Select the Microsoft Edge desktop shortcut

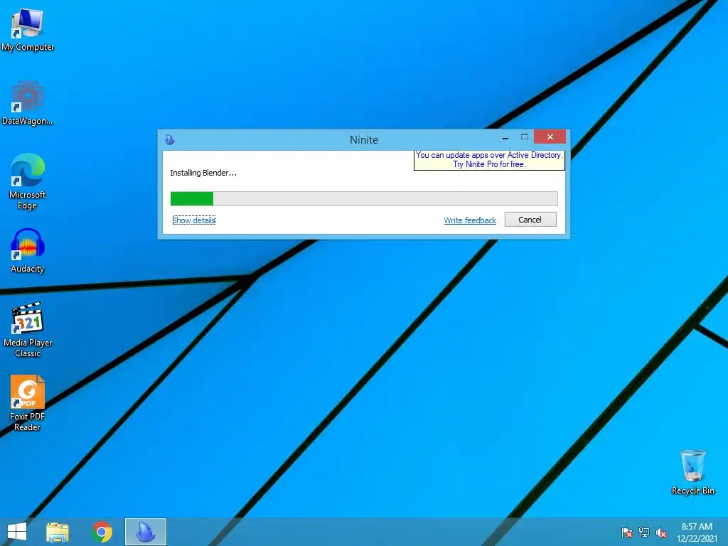(x=28, y=181)
